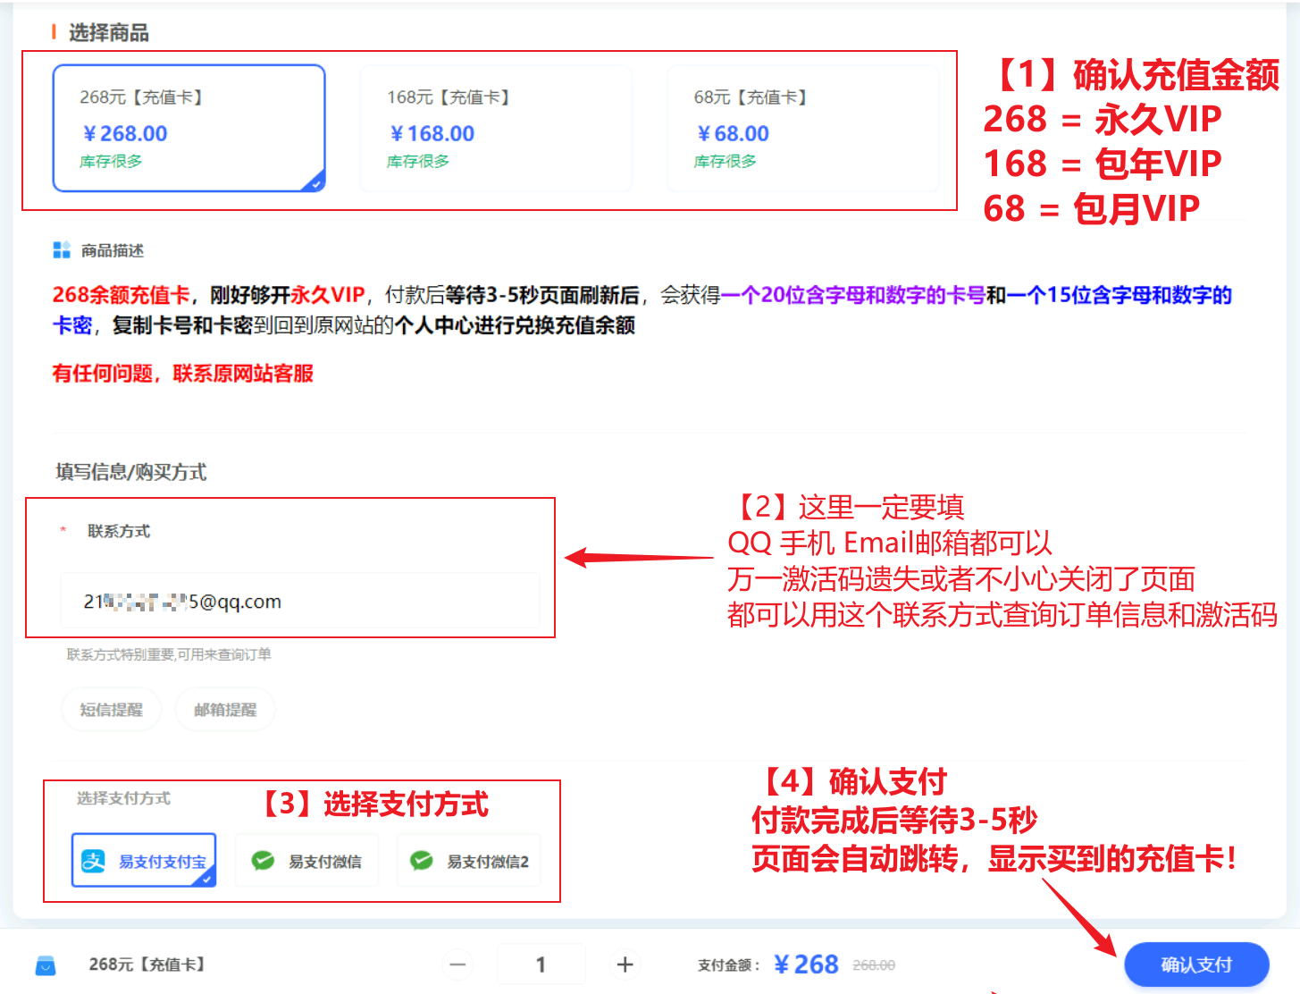This screenshot has height=994, width=1300.
Task: Click the 商品描述 section icon
Action: (62, 250)
